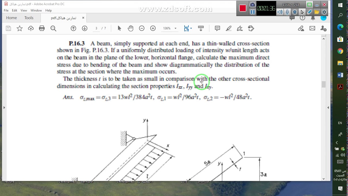Open the recordings output folder

click(317, 12)
